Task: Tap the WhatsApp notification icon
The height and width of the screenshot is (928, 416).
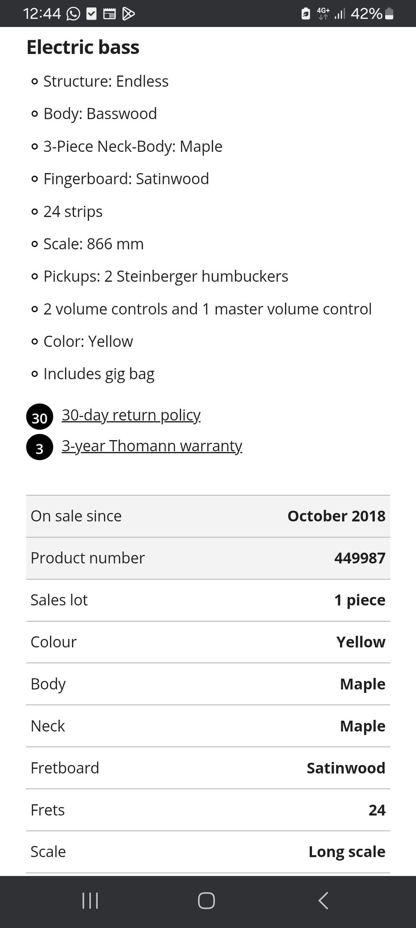Action: tap(73, 14)
